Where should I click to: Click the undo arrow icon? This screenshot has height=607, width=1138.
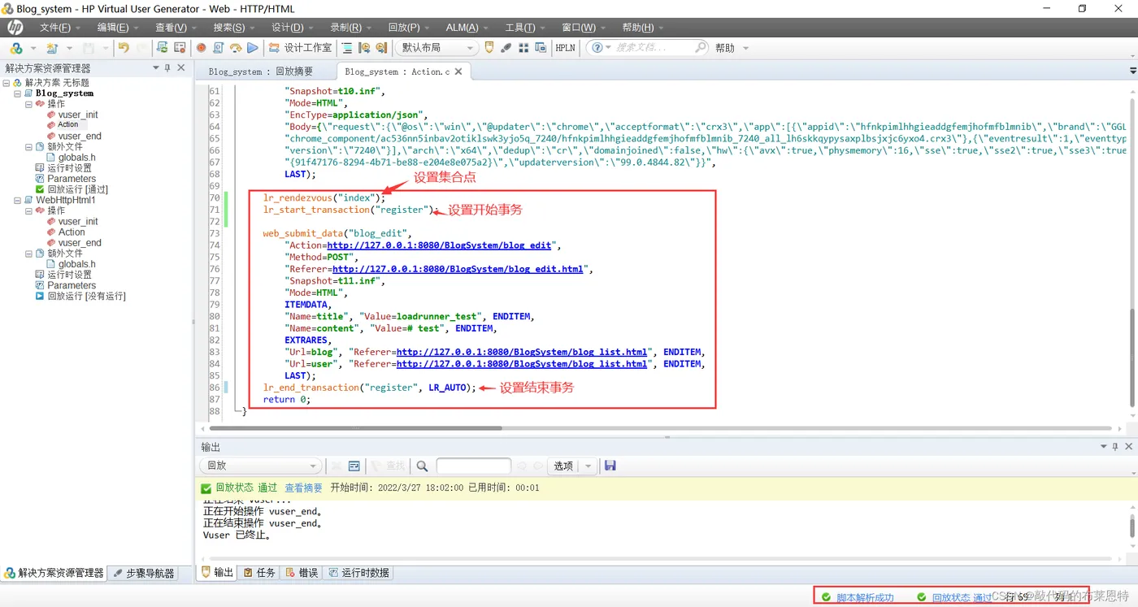(x=124, y=48)
